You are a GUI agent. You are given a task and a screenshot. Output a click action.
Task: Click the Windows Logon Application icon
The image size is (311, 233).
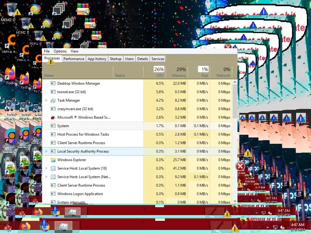click(x=53, y=194)
